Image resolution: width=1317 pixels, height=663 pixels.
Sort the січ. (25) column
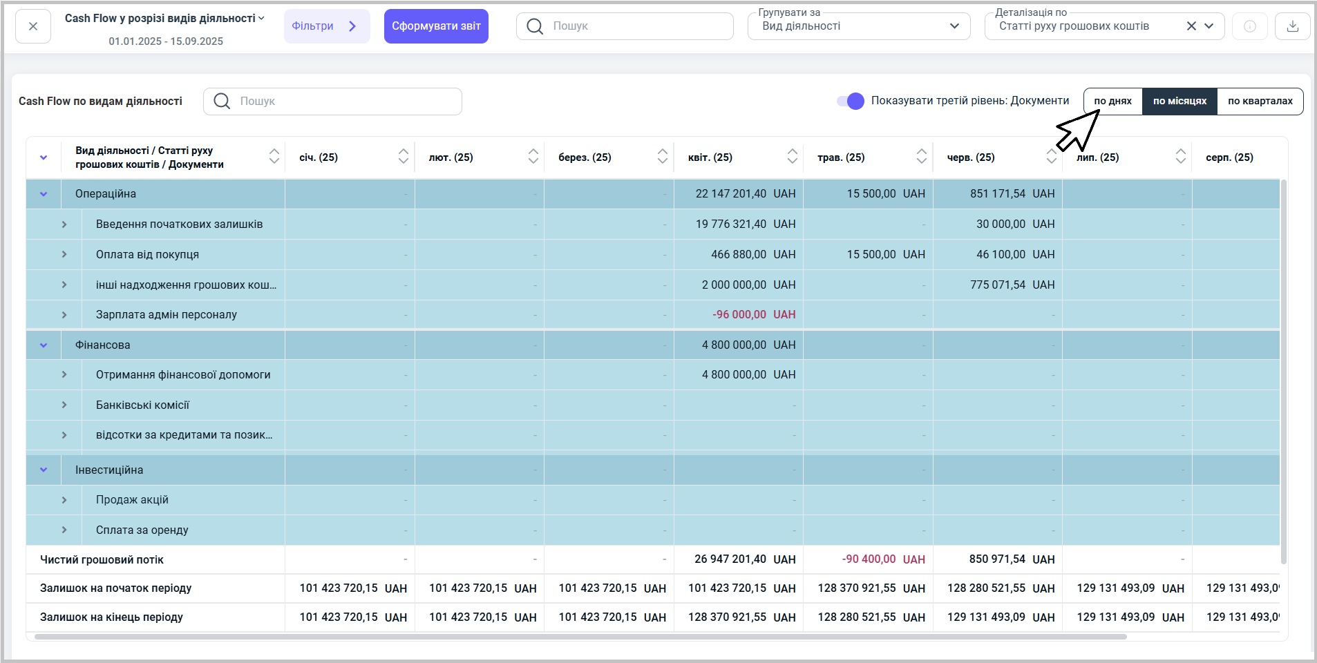pos(404,157)
